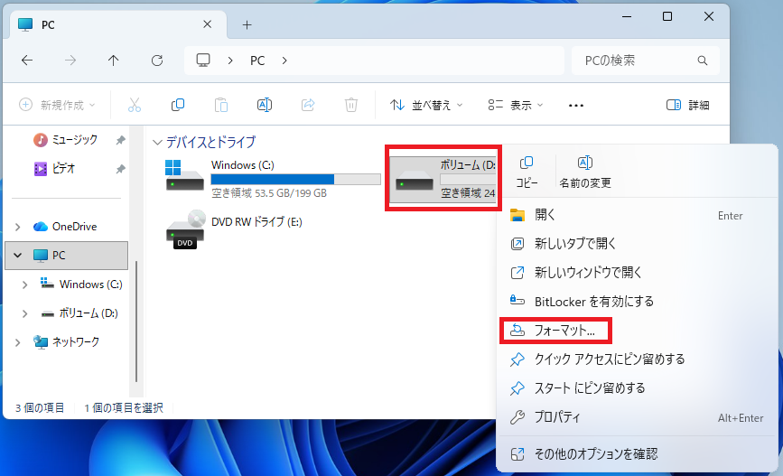Click 空き領域 53.5 GB/199 GB text
783x476 pixels.
click(x=268, y=193)
